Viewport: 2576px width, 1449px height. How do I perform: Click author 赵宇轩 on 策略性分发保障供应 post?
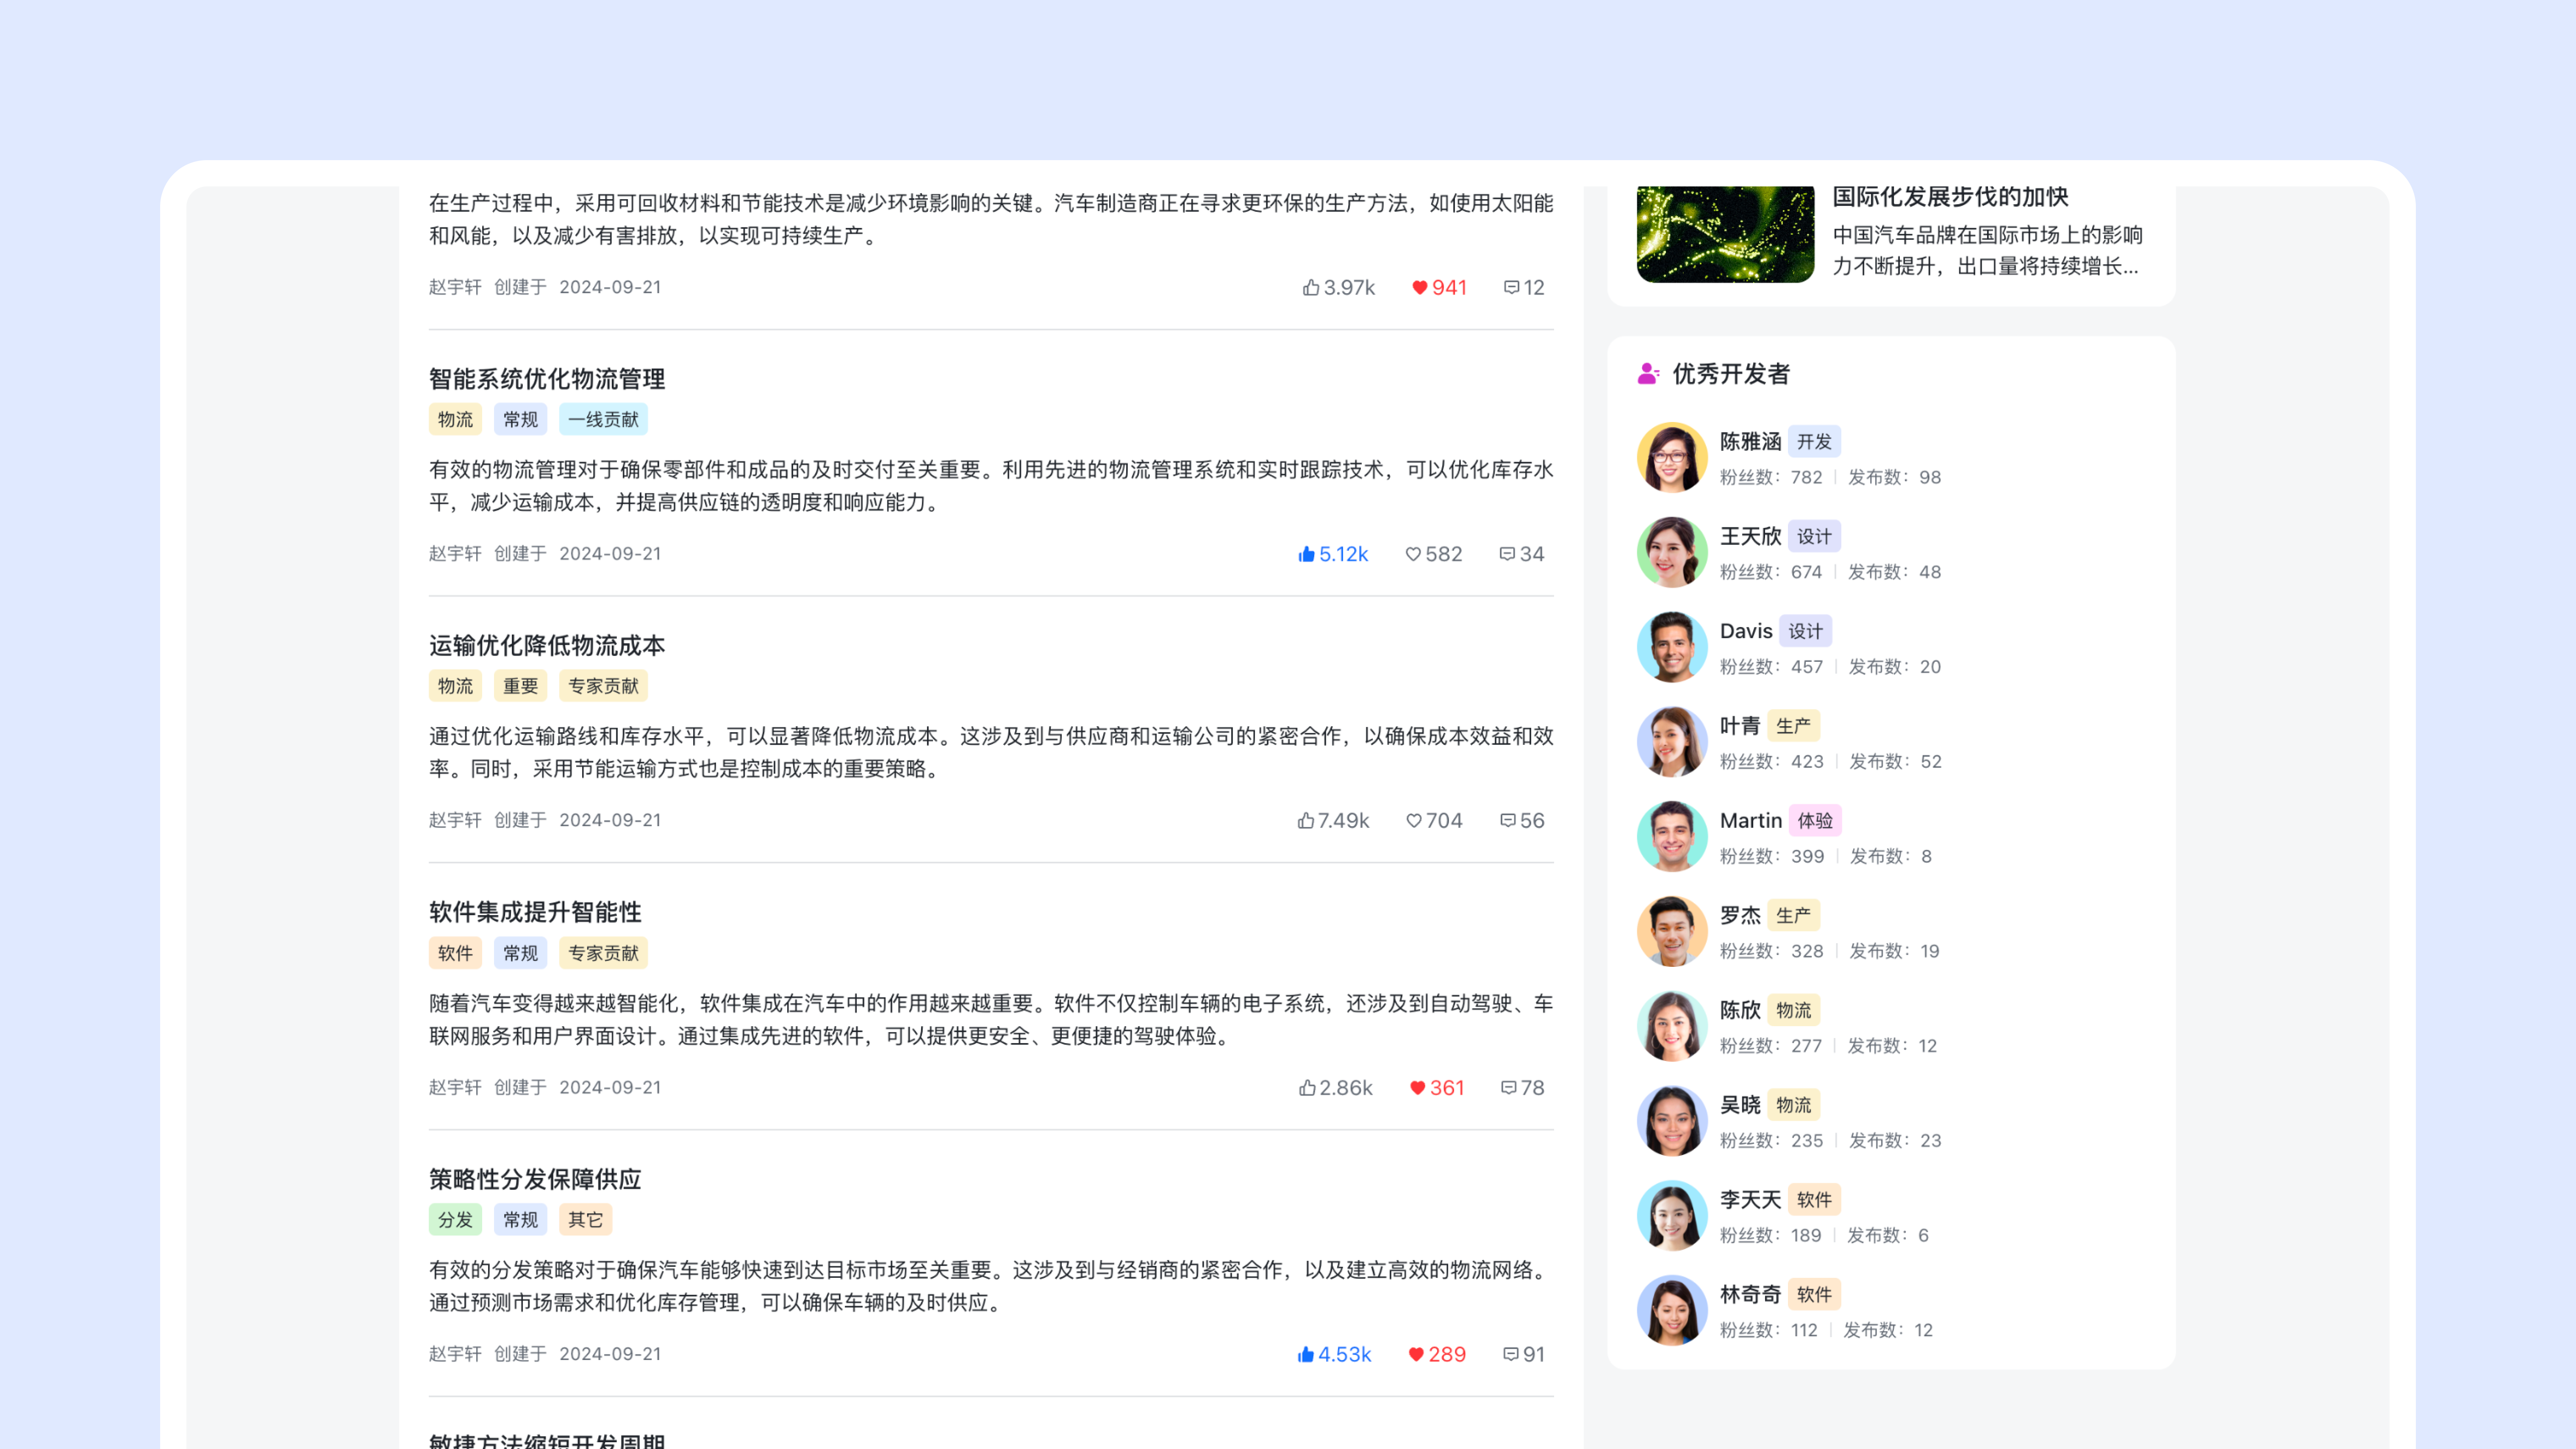coord(455,1354)
